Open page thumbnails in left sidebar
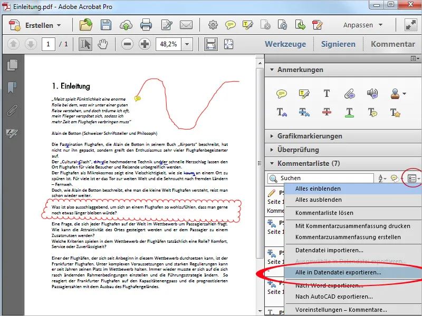The height and width of the screenshot is (316, 422). click(x=12, y=65)
